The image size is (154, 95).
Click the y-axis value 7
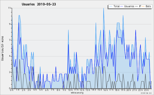pyautogui.click(x=10, y=40)
